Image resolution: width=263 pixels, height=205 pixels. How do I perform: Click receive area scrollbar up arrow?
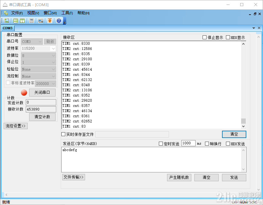point(243,44)
